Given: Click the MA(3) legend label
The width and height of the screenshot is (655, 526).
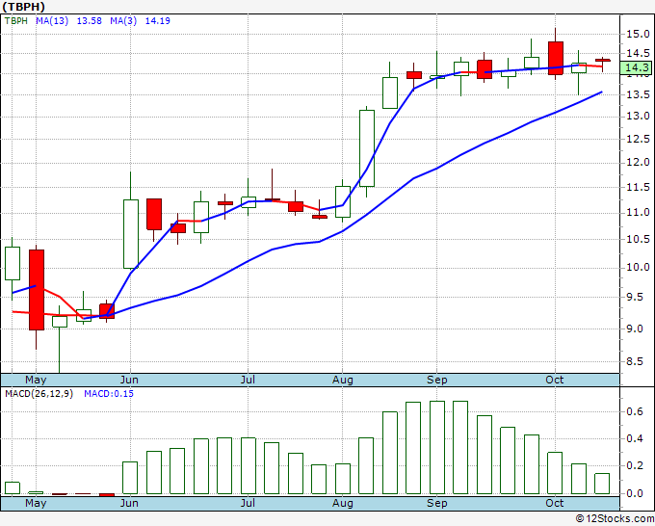Looking at the screenshot, I should pyautogui.click(x=123, y=21).
